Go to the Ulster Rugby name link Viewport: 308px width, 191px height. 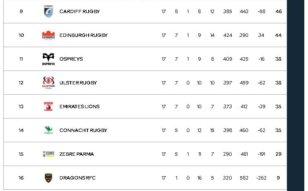(x=78, y=83)
